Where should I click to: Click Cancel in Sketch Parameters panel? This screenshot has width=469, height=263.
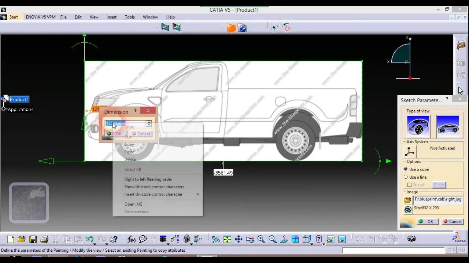[452, 221]
